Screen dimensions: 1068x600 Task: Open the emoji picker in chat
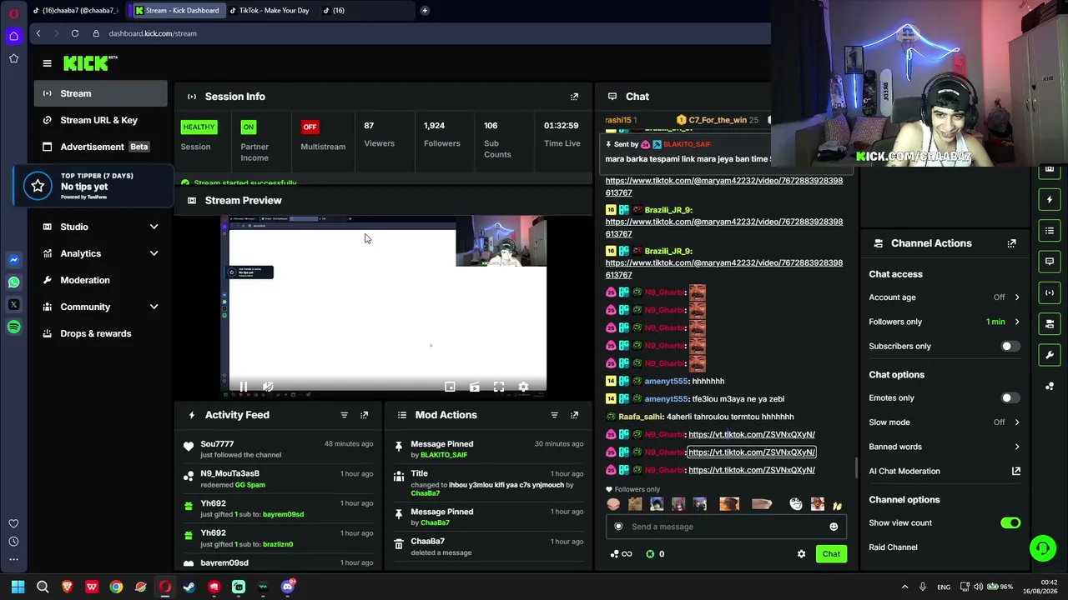834,527
